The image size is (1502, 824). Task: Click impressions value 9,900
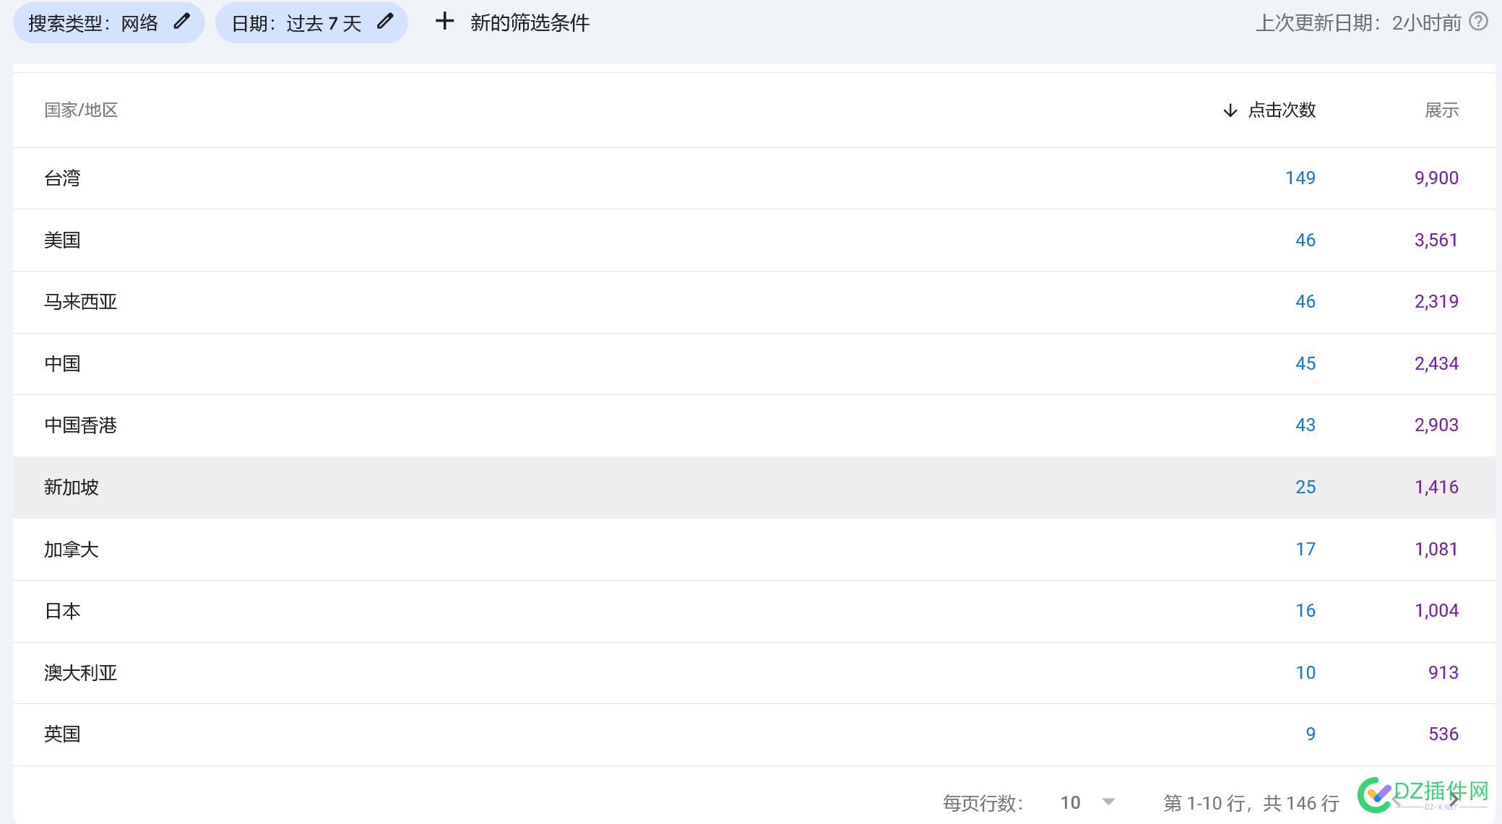(x=1436, y=178)
